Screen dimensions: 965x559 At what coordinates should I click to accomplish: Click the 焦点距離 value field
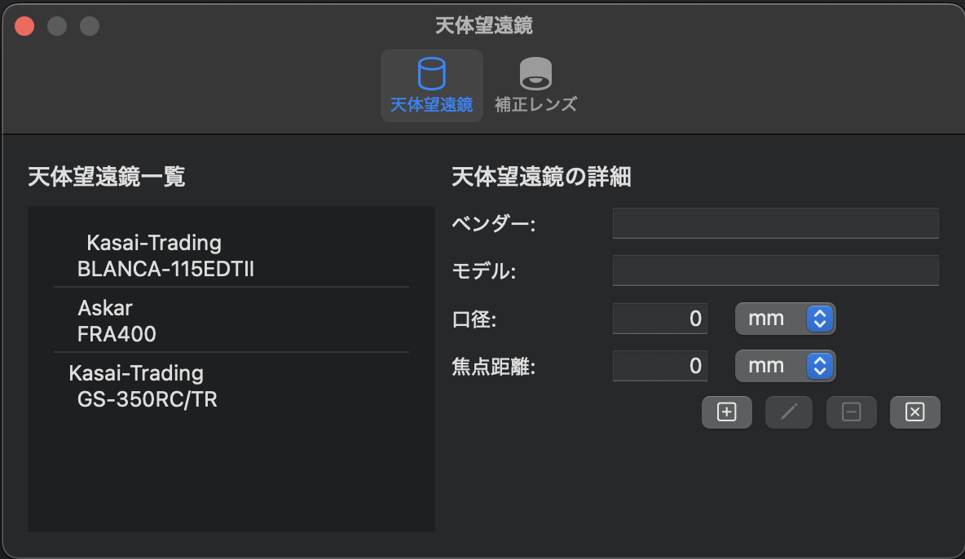click(659, 366)
